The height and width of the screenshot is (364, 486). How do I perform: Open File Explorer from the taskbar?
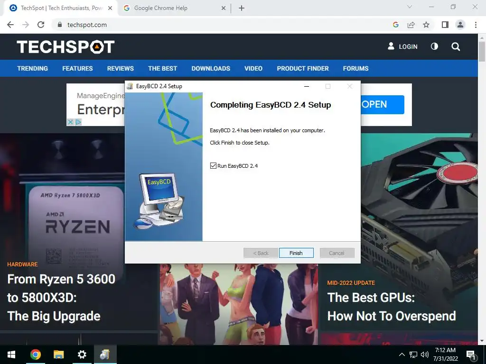58,355
